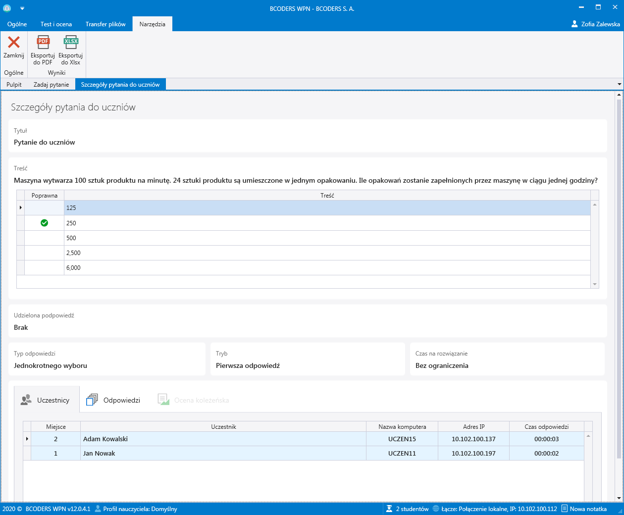624x515 pixels.
Task: Switch to Transfer plików ribbon tab
Action: coord(105,24)
